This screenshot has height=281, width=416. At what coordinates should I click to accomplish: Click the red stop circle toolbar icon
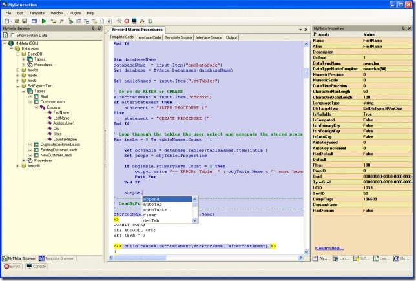(126, 21)
